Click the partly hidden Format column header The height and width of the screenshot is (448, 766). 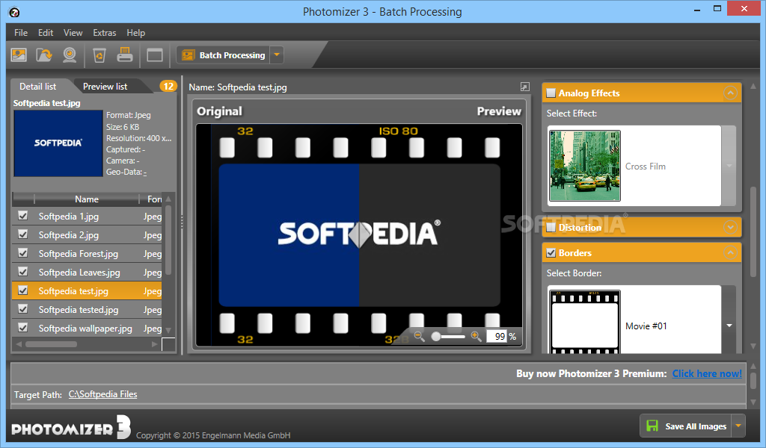coord(153,199)
